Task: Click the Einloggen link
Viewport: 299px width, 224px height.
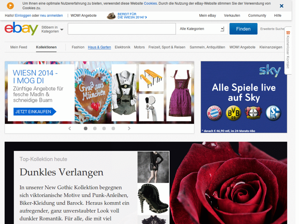Action: coord(23,15)
